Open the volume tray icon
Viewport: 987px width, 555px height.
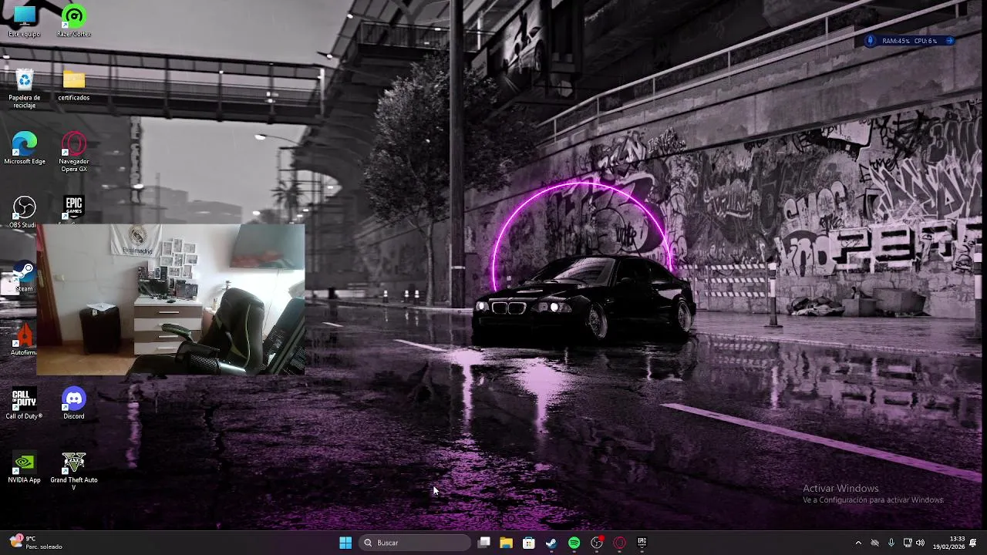pyautogui.click(x=920, y=543)
